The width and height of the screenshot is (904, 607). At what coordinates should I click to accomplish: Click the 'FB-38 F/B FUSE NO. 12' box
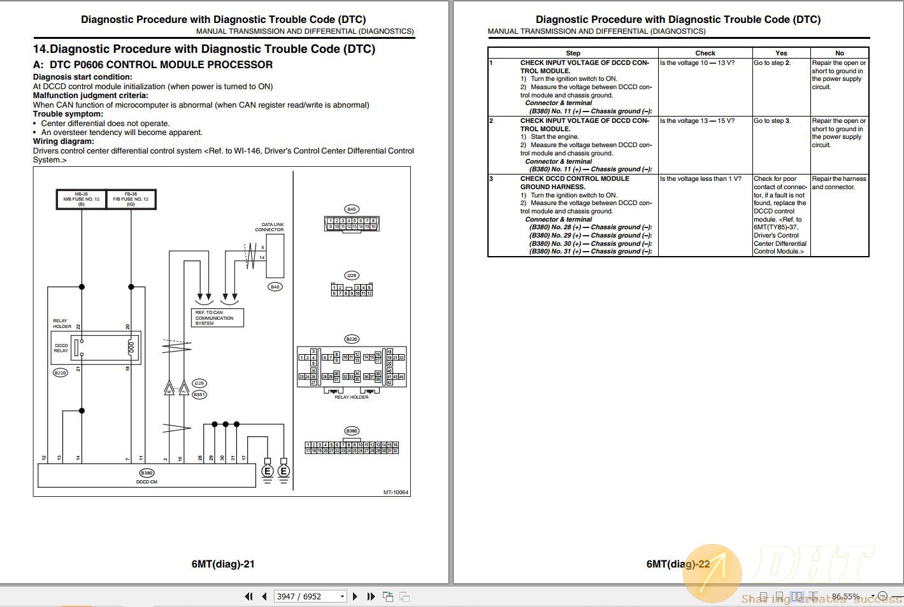tap(131, 199)
